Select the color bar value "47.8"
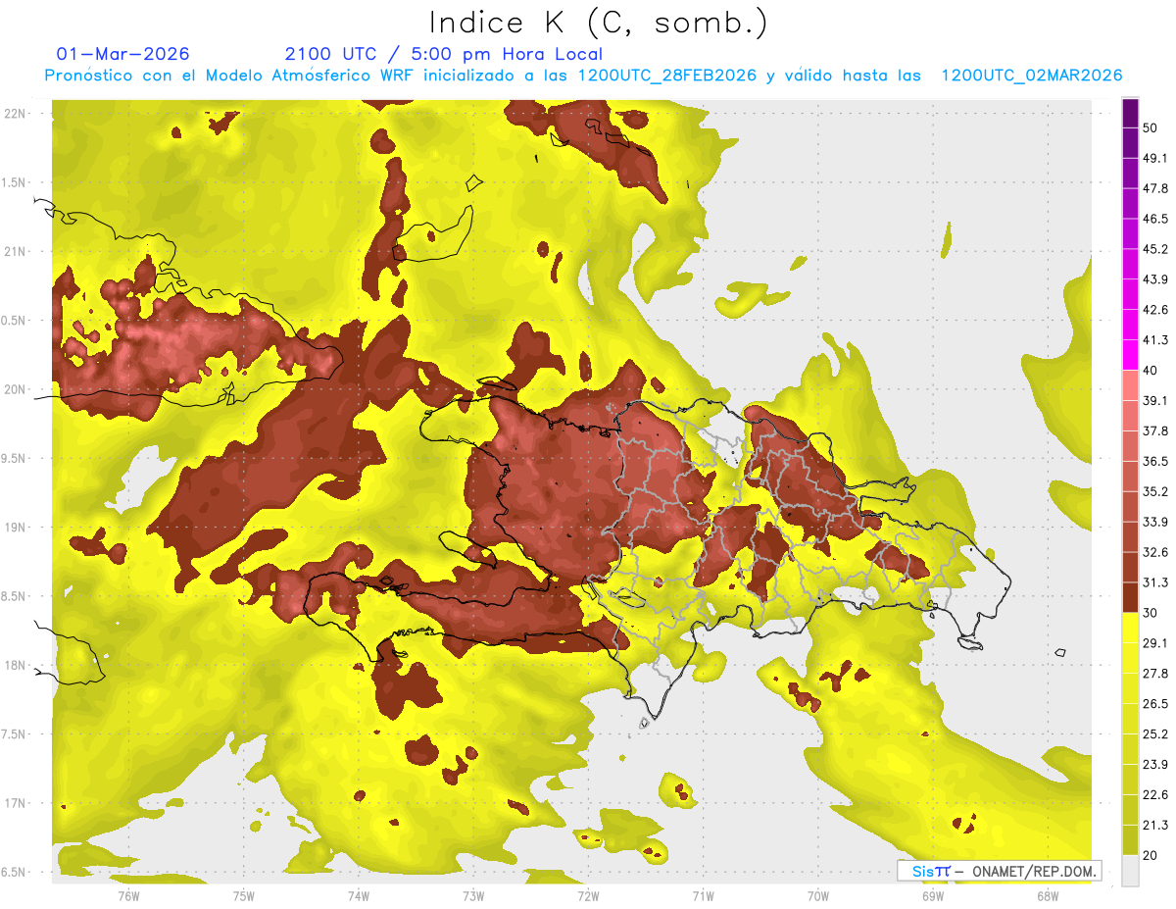Screen dimensions: 1176x909 point(1154,188)
